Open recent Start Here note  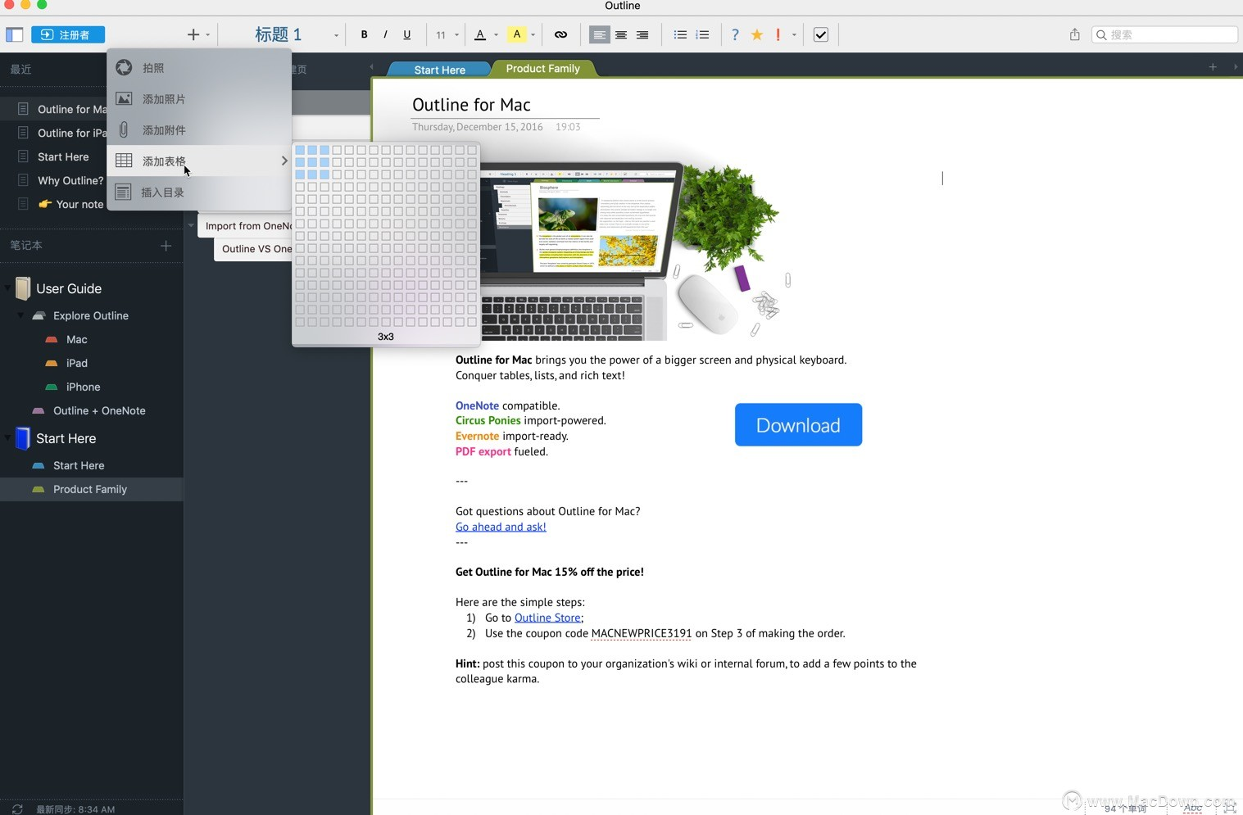tap(63, 156)
